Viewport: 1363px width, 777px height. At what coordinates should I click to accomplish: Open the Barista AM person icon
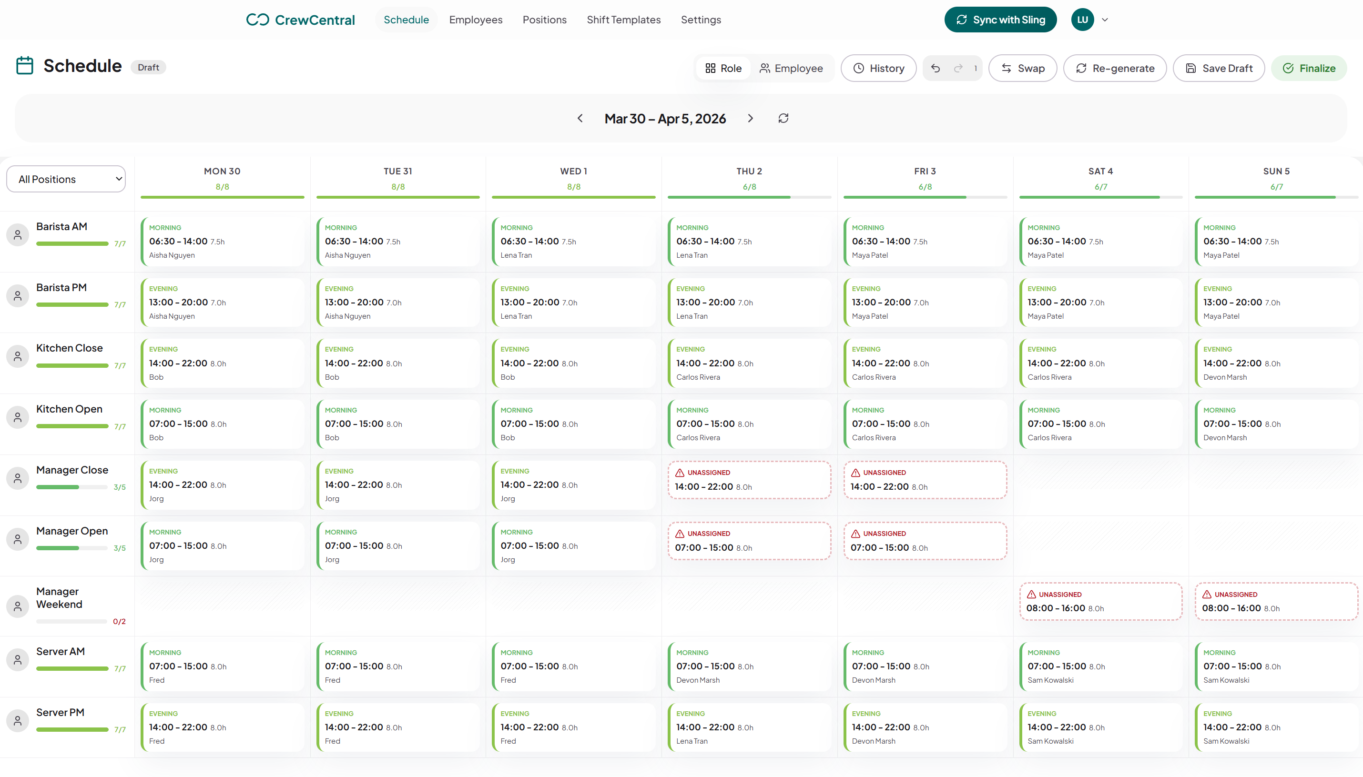point(18,234)
